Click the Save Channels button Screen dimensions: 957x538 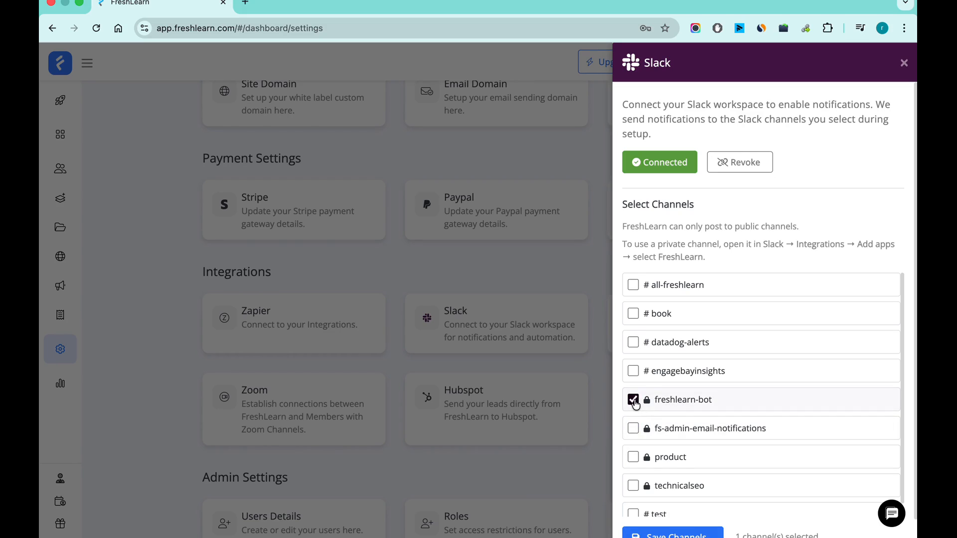[672, 533]
